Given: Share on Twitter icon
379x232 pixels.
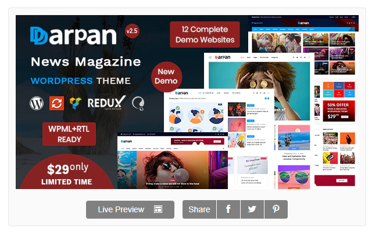Looking at the screenshot, I should [252, 209].
